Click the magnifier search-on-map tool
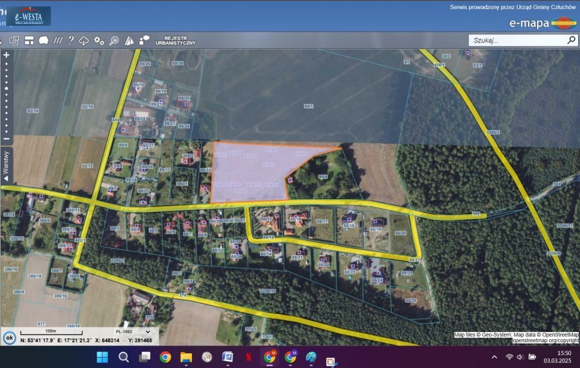 coord(113,41)
